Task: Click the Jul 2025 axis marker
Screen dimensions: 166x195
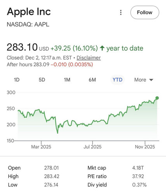Action: tap(93, 147)
